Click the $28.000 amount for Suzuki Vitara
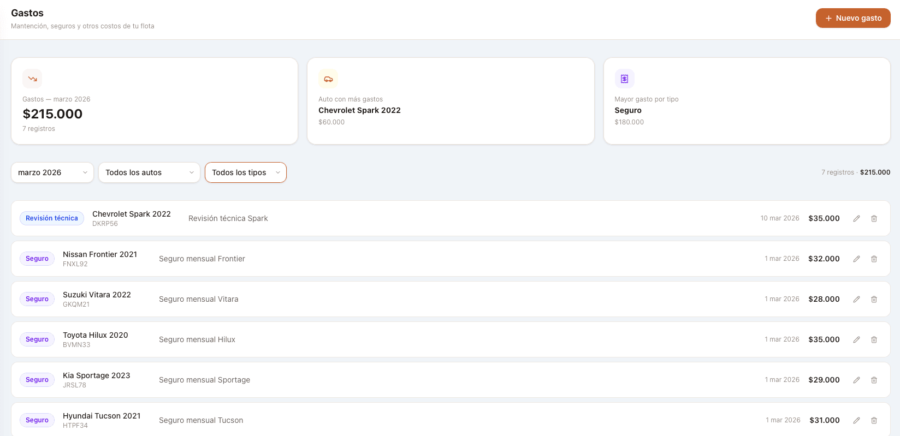 824,299
